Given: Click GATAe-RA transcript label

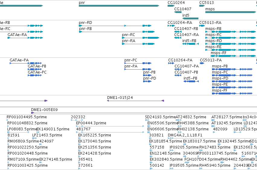Looking at the screenshot, I should [x=17, y=35].
